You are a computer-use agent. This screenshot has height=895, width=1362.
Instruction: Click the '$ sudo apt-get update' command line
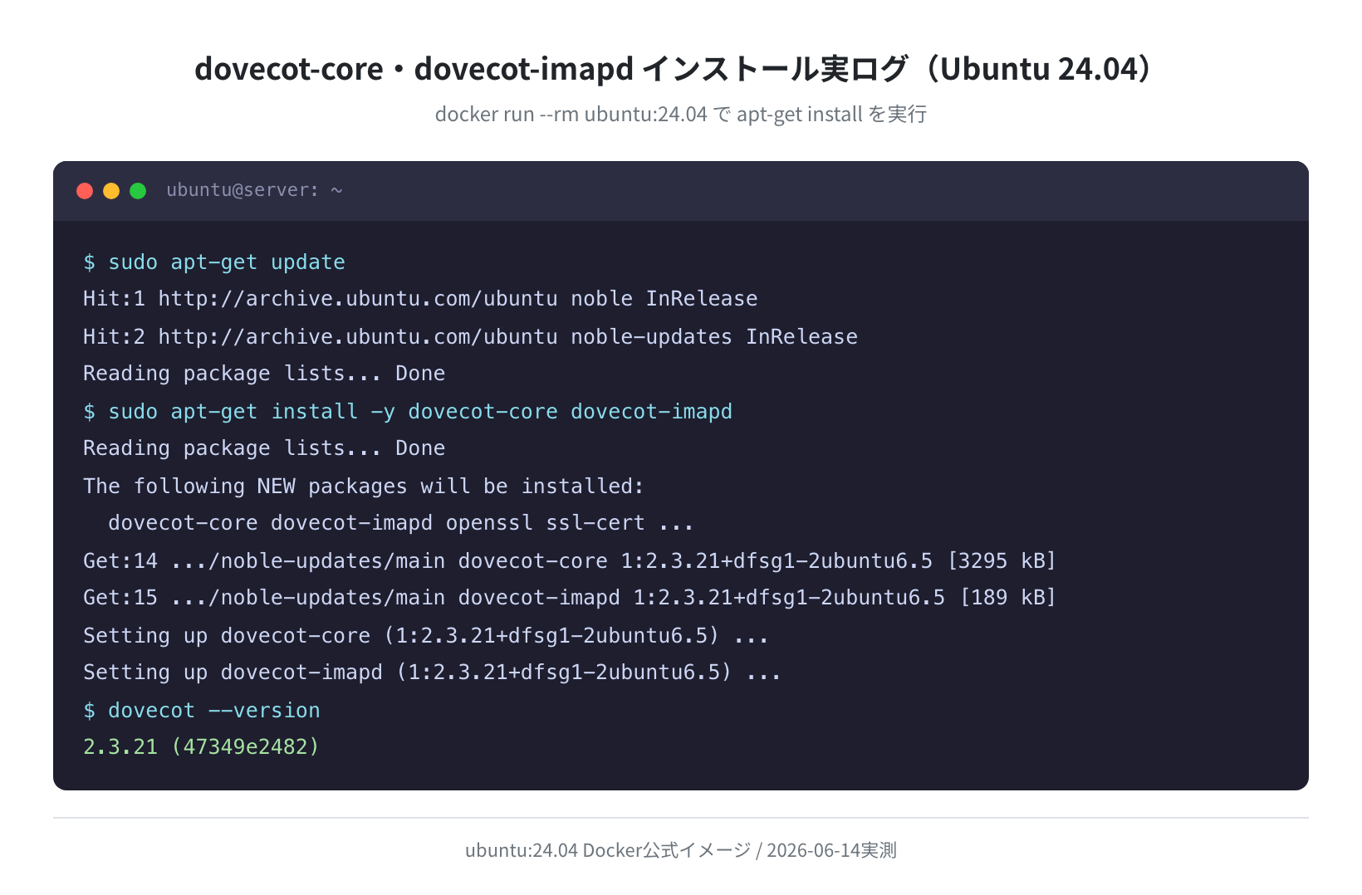click(x=214, y=262)
